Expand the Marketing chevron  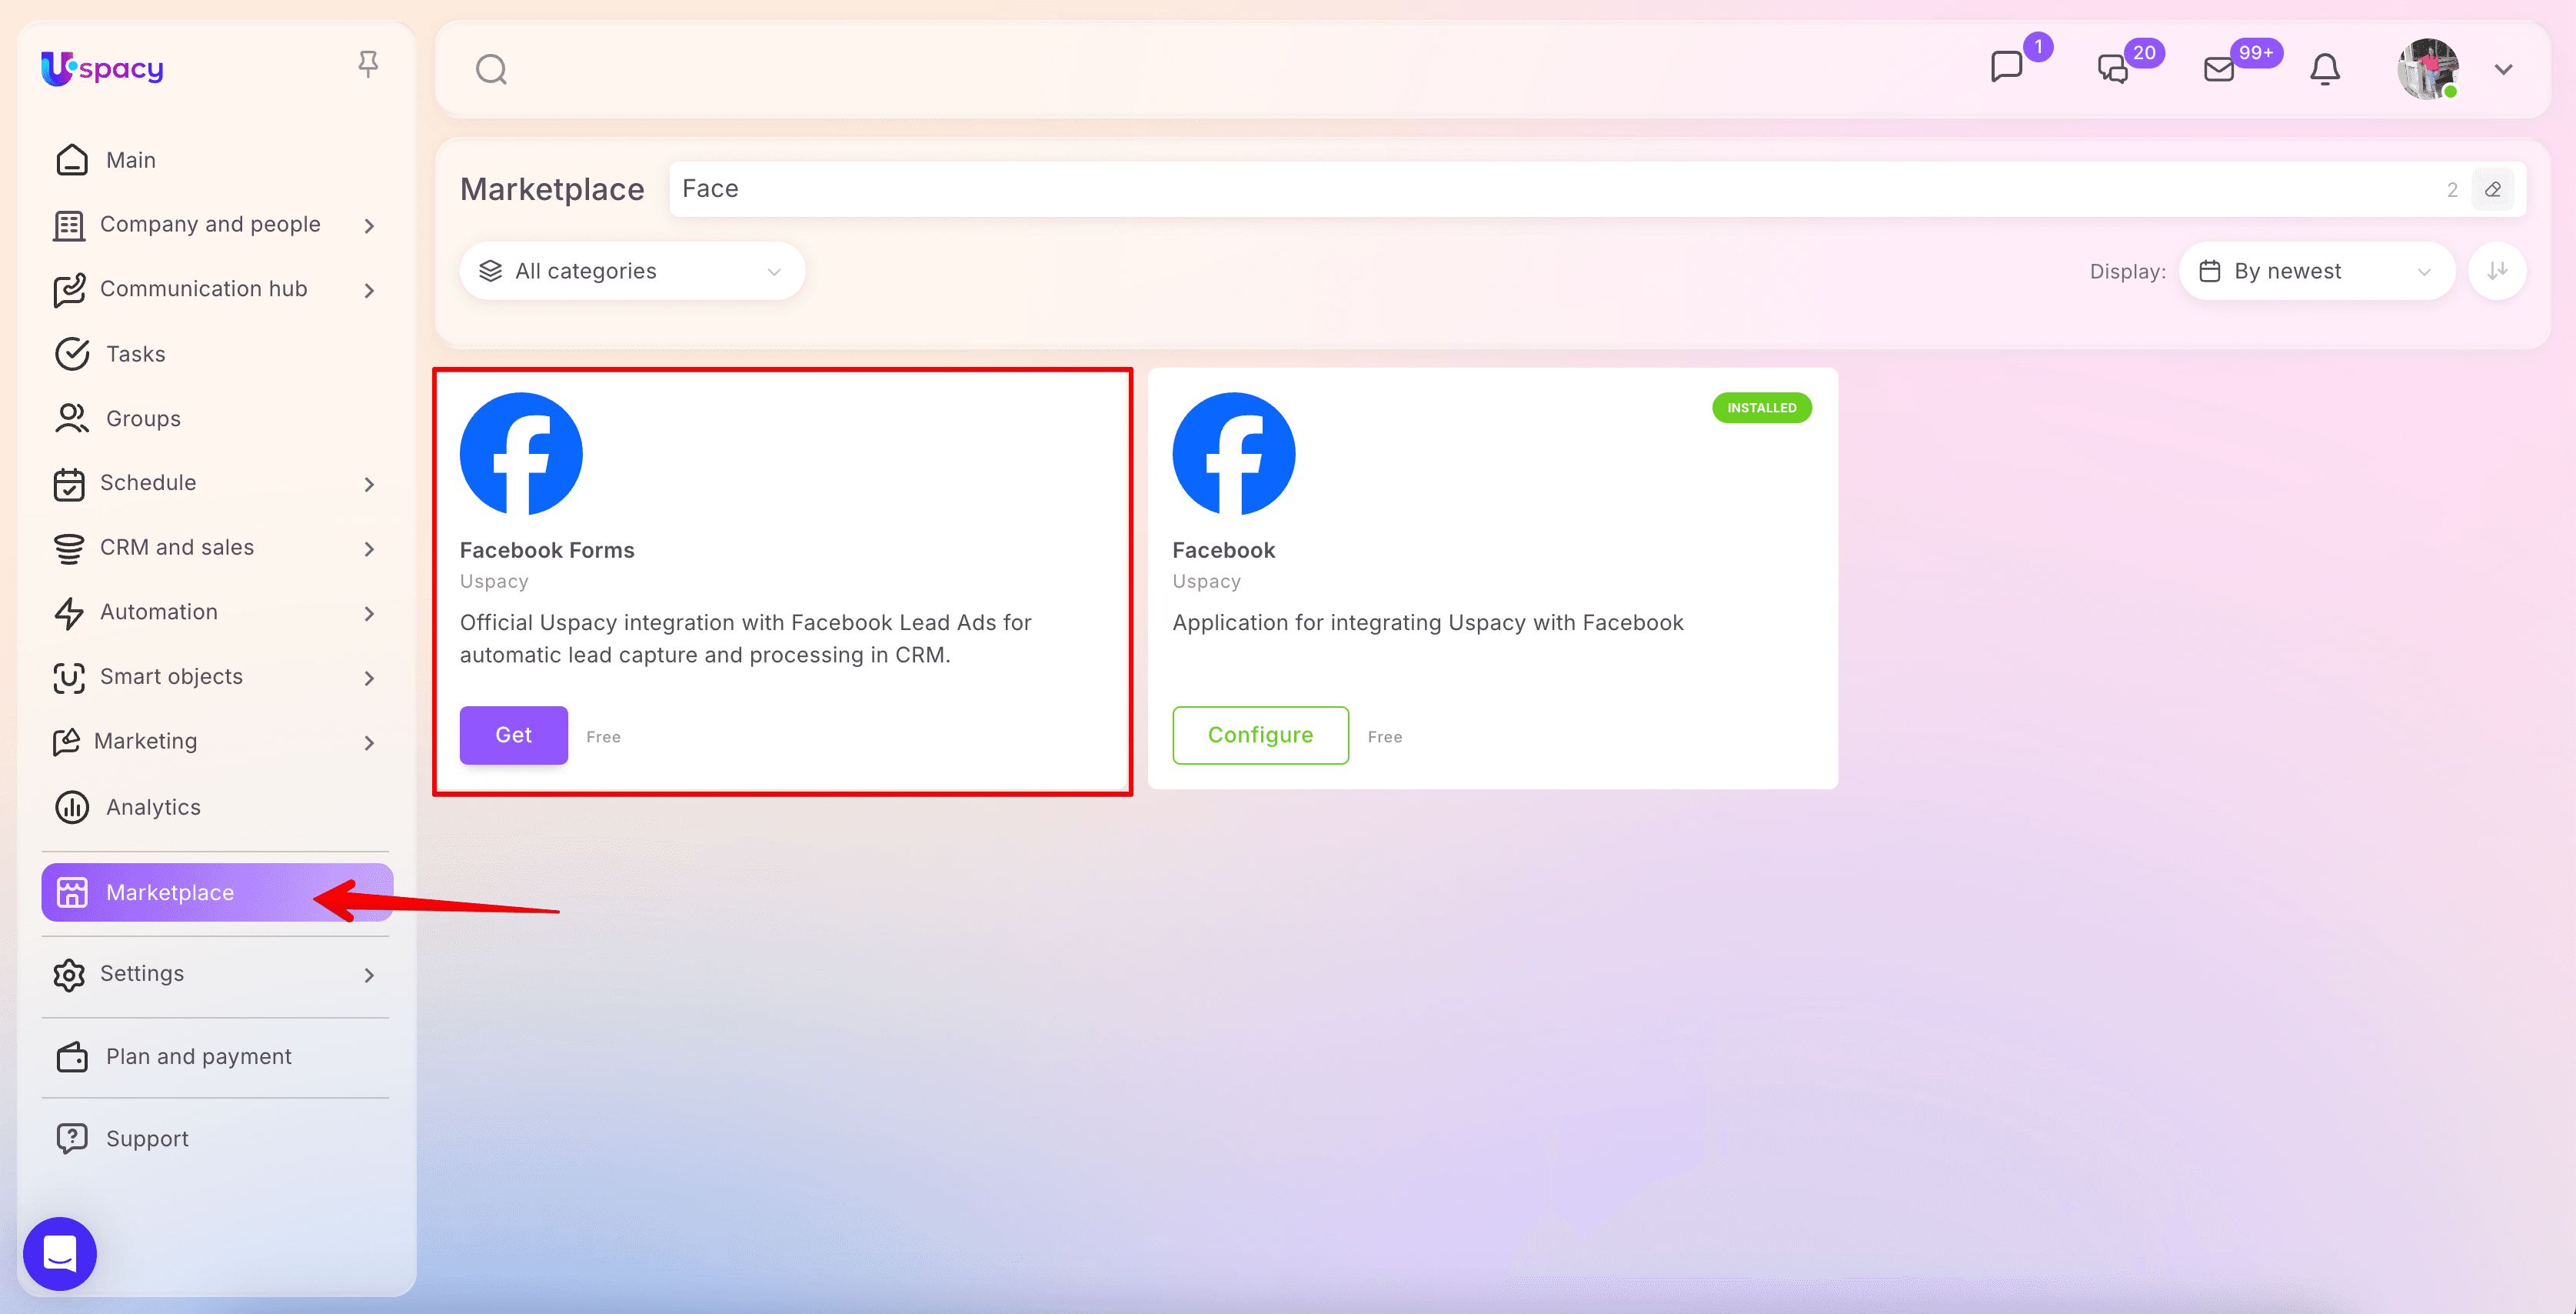click(369, 742)
